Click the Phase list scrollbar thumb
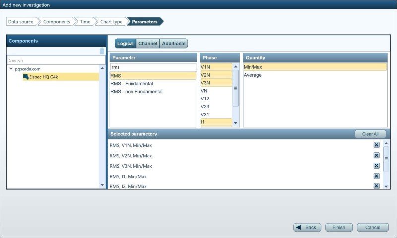Screen dimensions: 397x238 tap(235, 88)
